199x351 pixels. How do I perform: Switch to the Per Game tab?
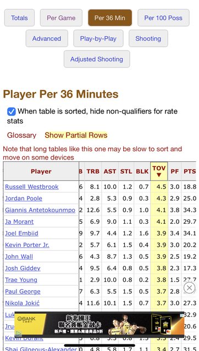pyautogui.click(x=61, y=18)
